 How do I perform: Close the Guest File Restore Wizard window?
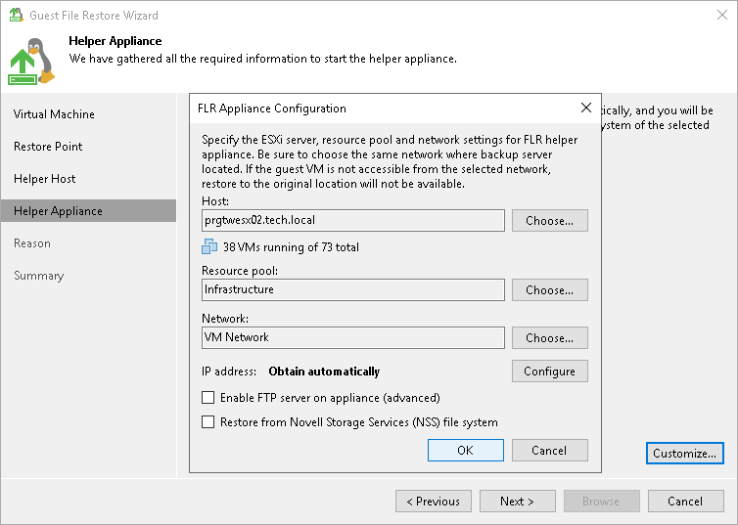tap(722, 15)
